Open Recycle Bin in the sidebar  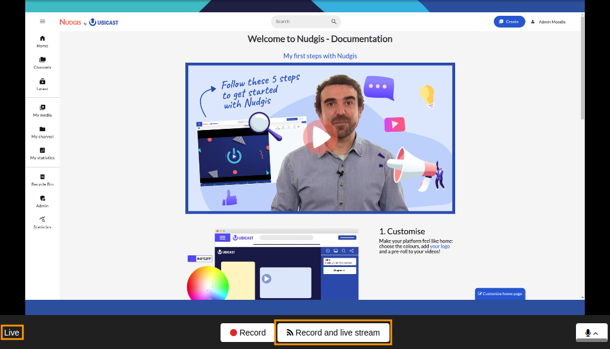pos(42,180)
